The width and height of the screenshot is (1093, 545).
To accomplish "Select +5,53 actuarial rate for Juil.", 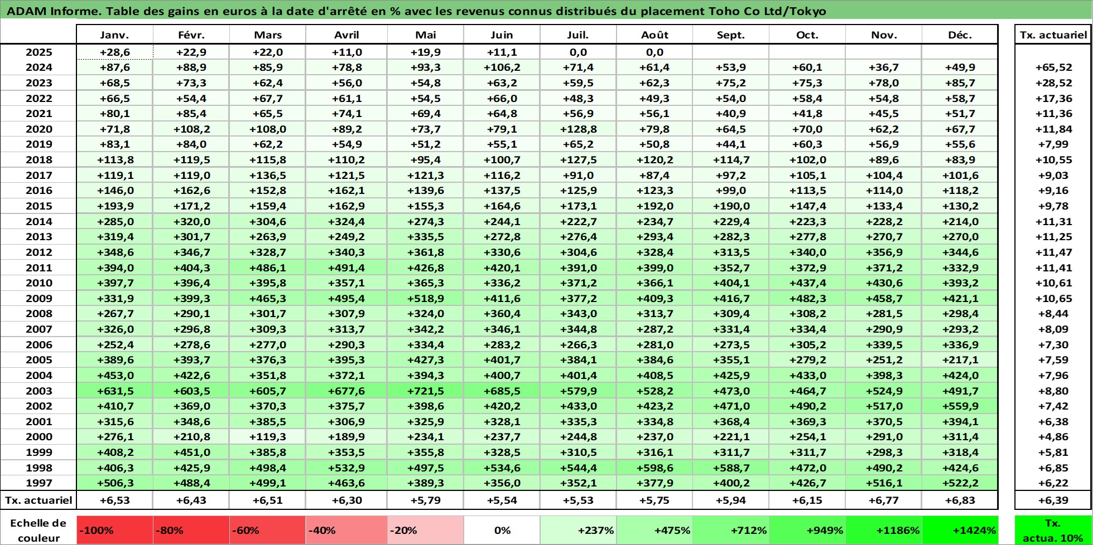I will coord(578,500).
